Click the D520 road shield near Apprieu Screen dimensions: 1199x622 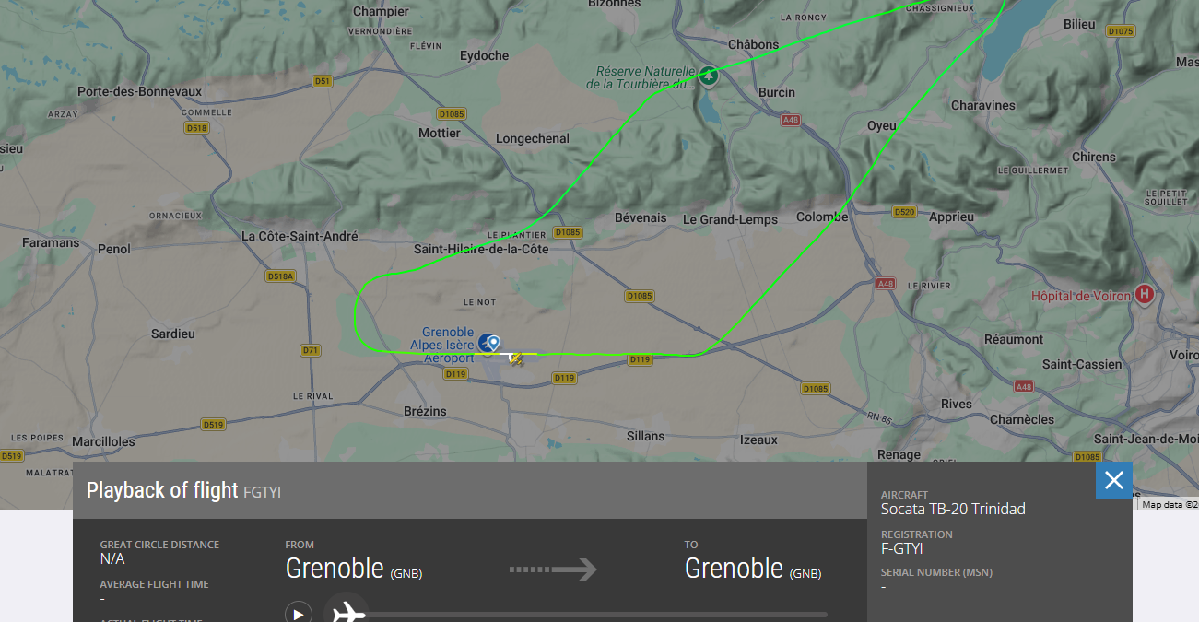[905, 212]
